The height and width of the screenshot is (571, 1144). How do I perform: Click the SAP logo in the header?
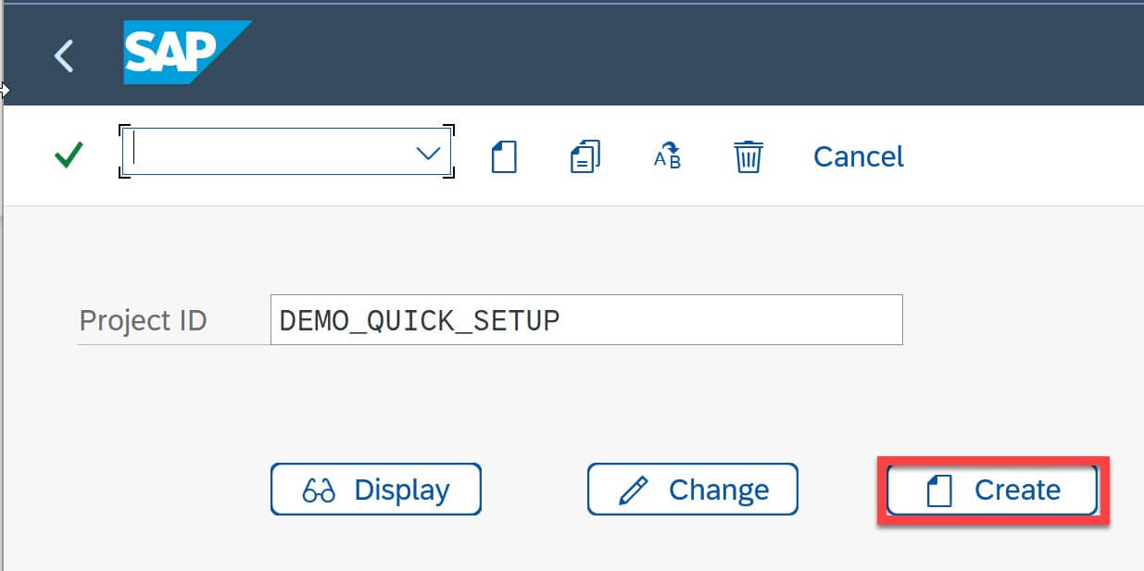coord(188,51)
